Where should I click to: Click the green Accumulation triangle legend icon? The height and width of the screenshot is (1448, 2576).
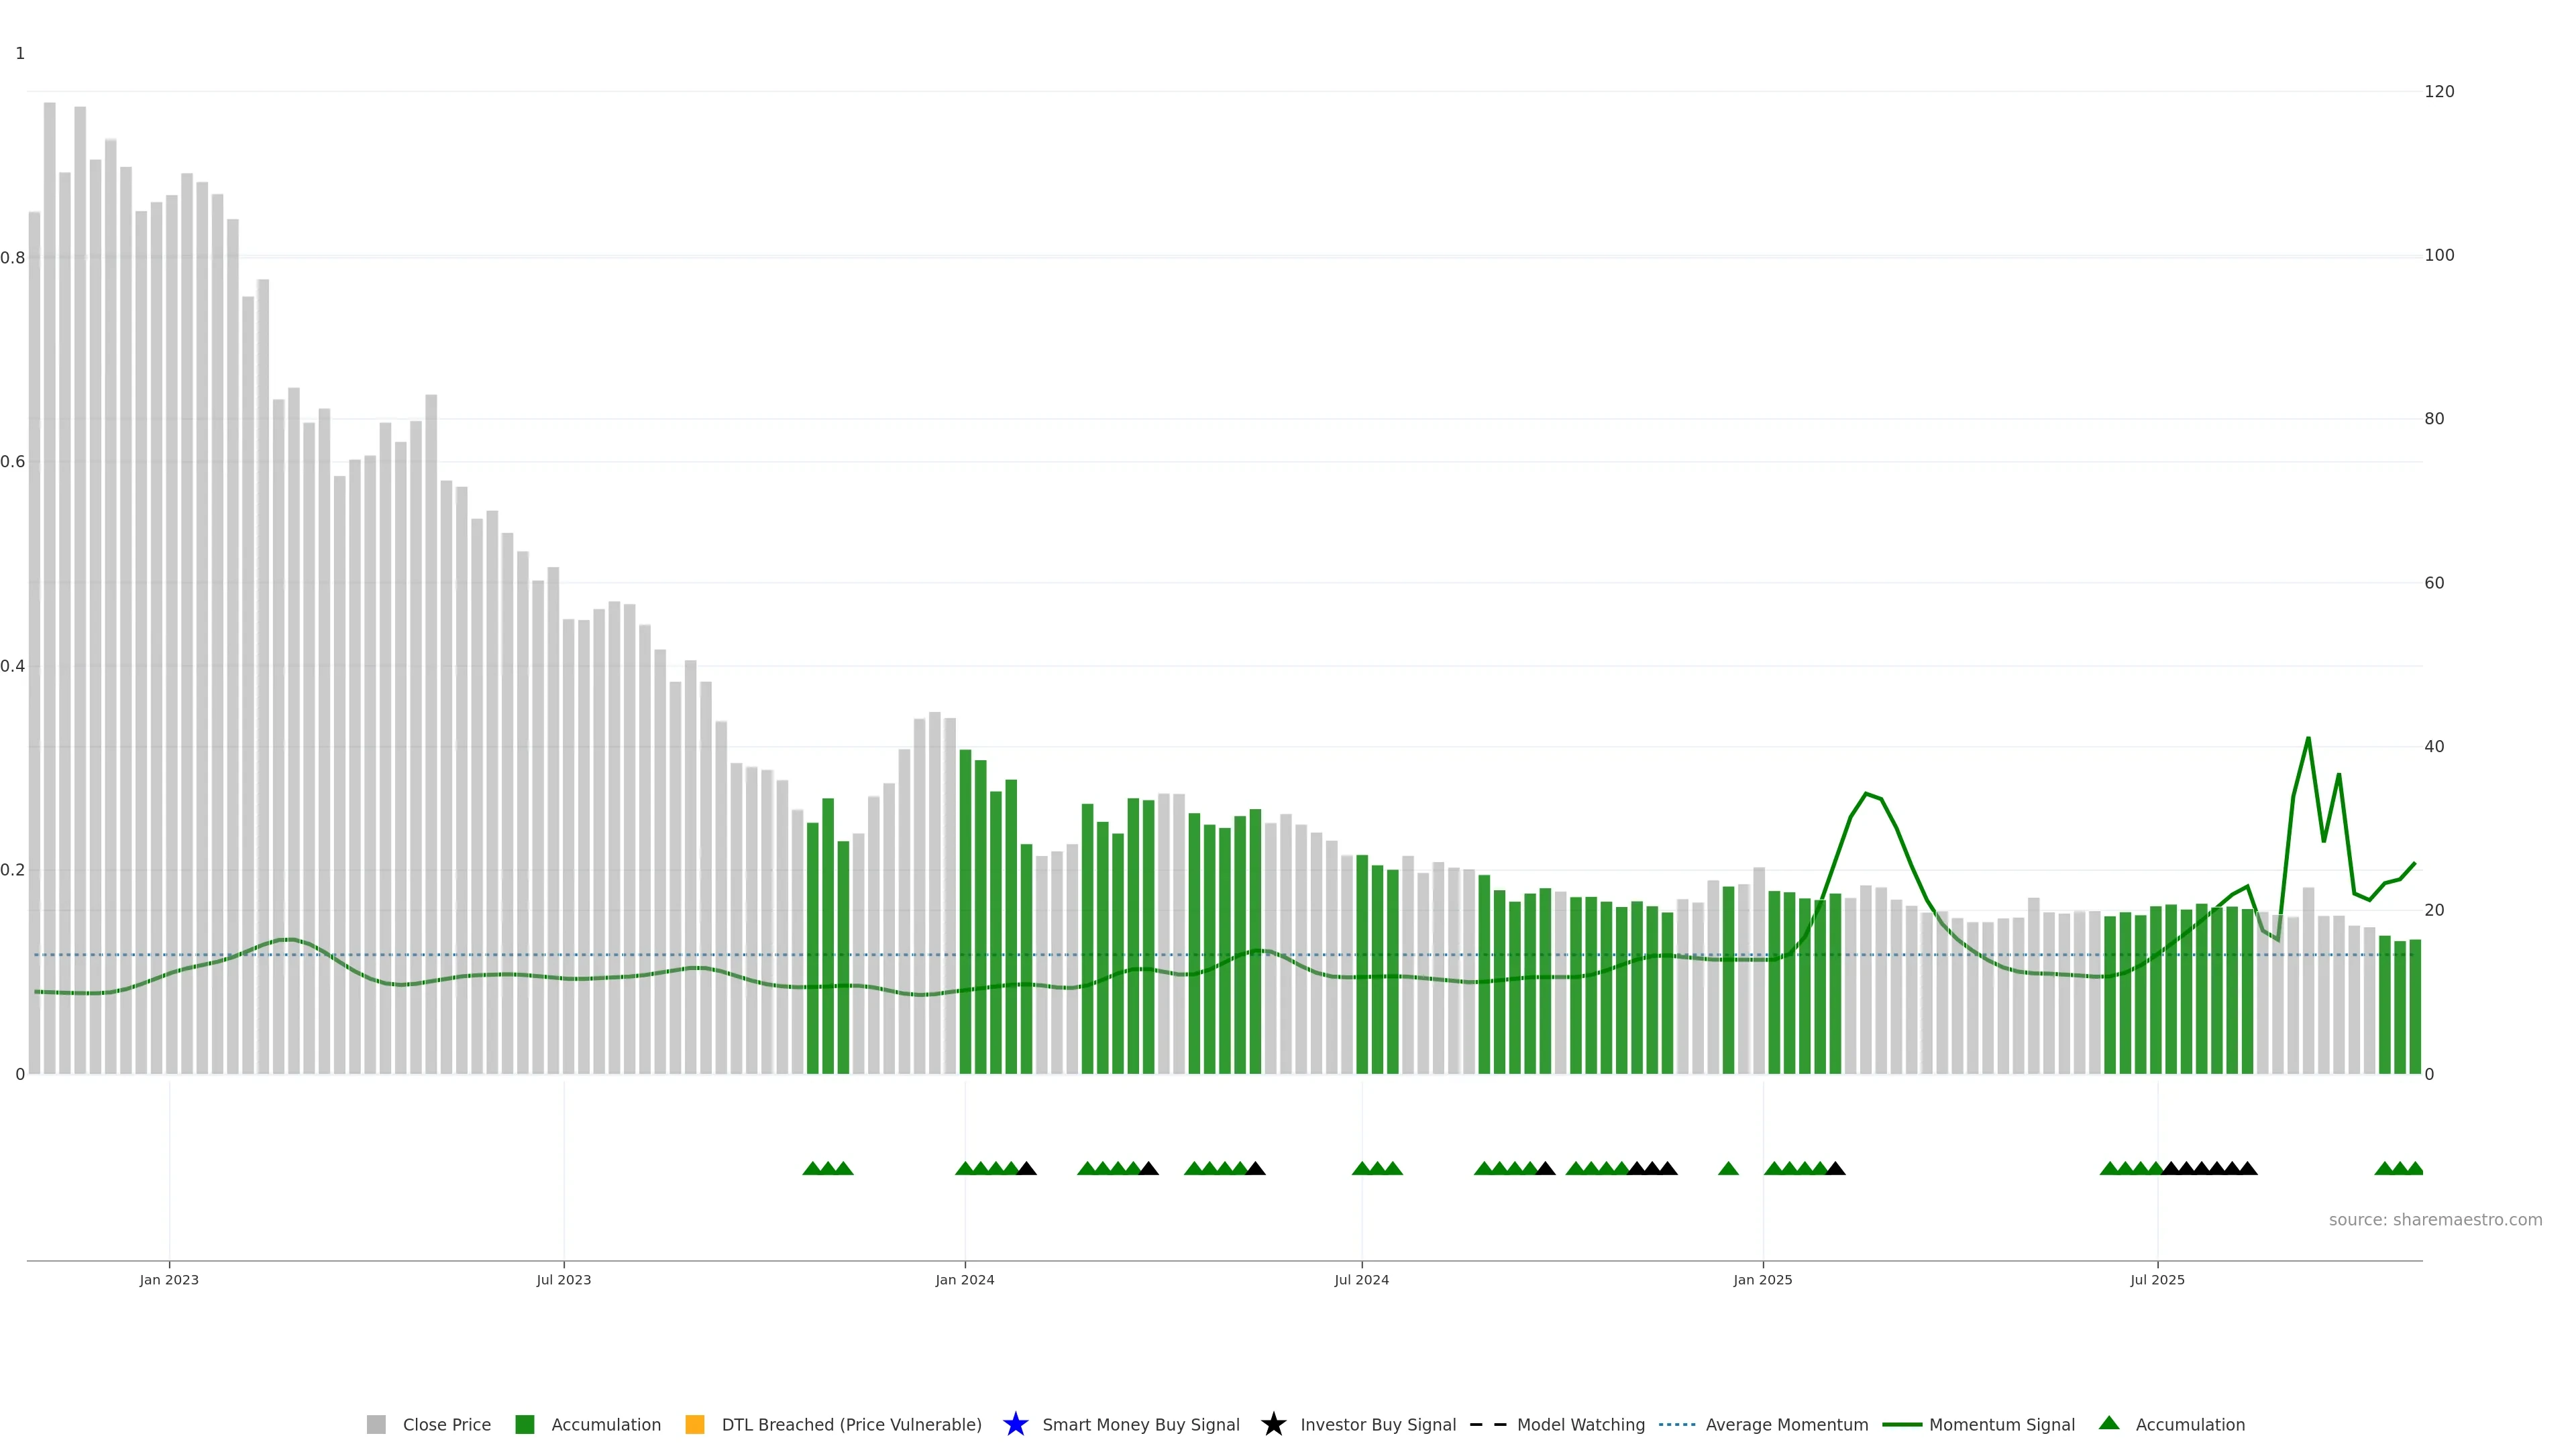pyautogui.click(x=2109, y=1423)
